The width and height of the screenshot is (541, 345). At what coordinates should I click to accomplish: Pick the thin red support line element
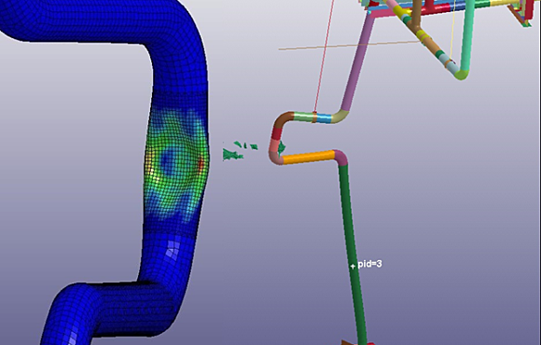pos(325,55)
